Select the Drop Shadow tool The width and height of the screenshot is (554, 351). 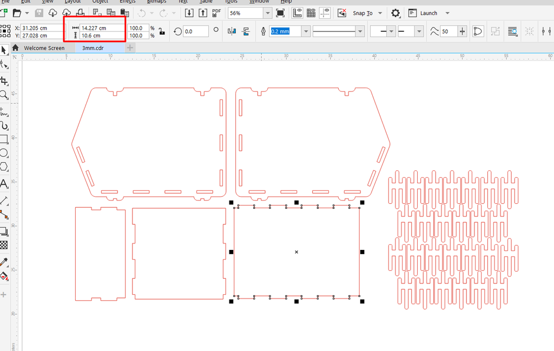point(4,231)
